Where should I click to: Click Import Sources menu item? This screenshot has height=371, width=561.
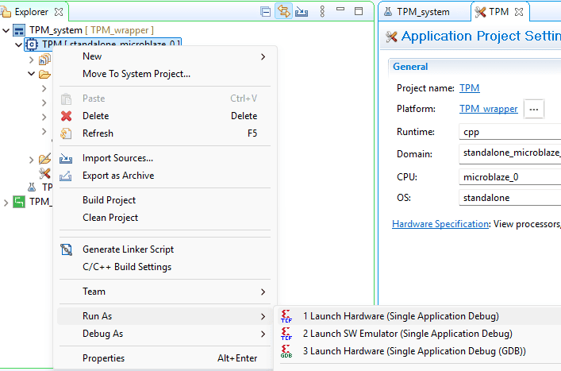(117, 158)
